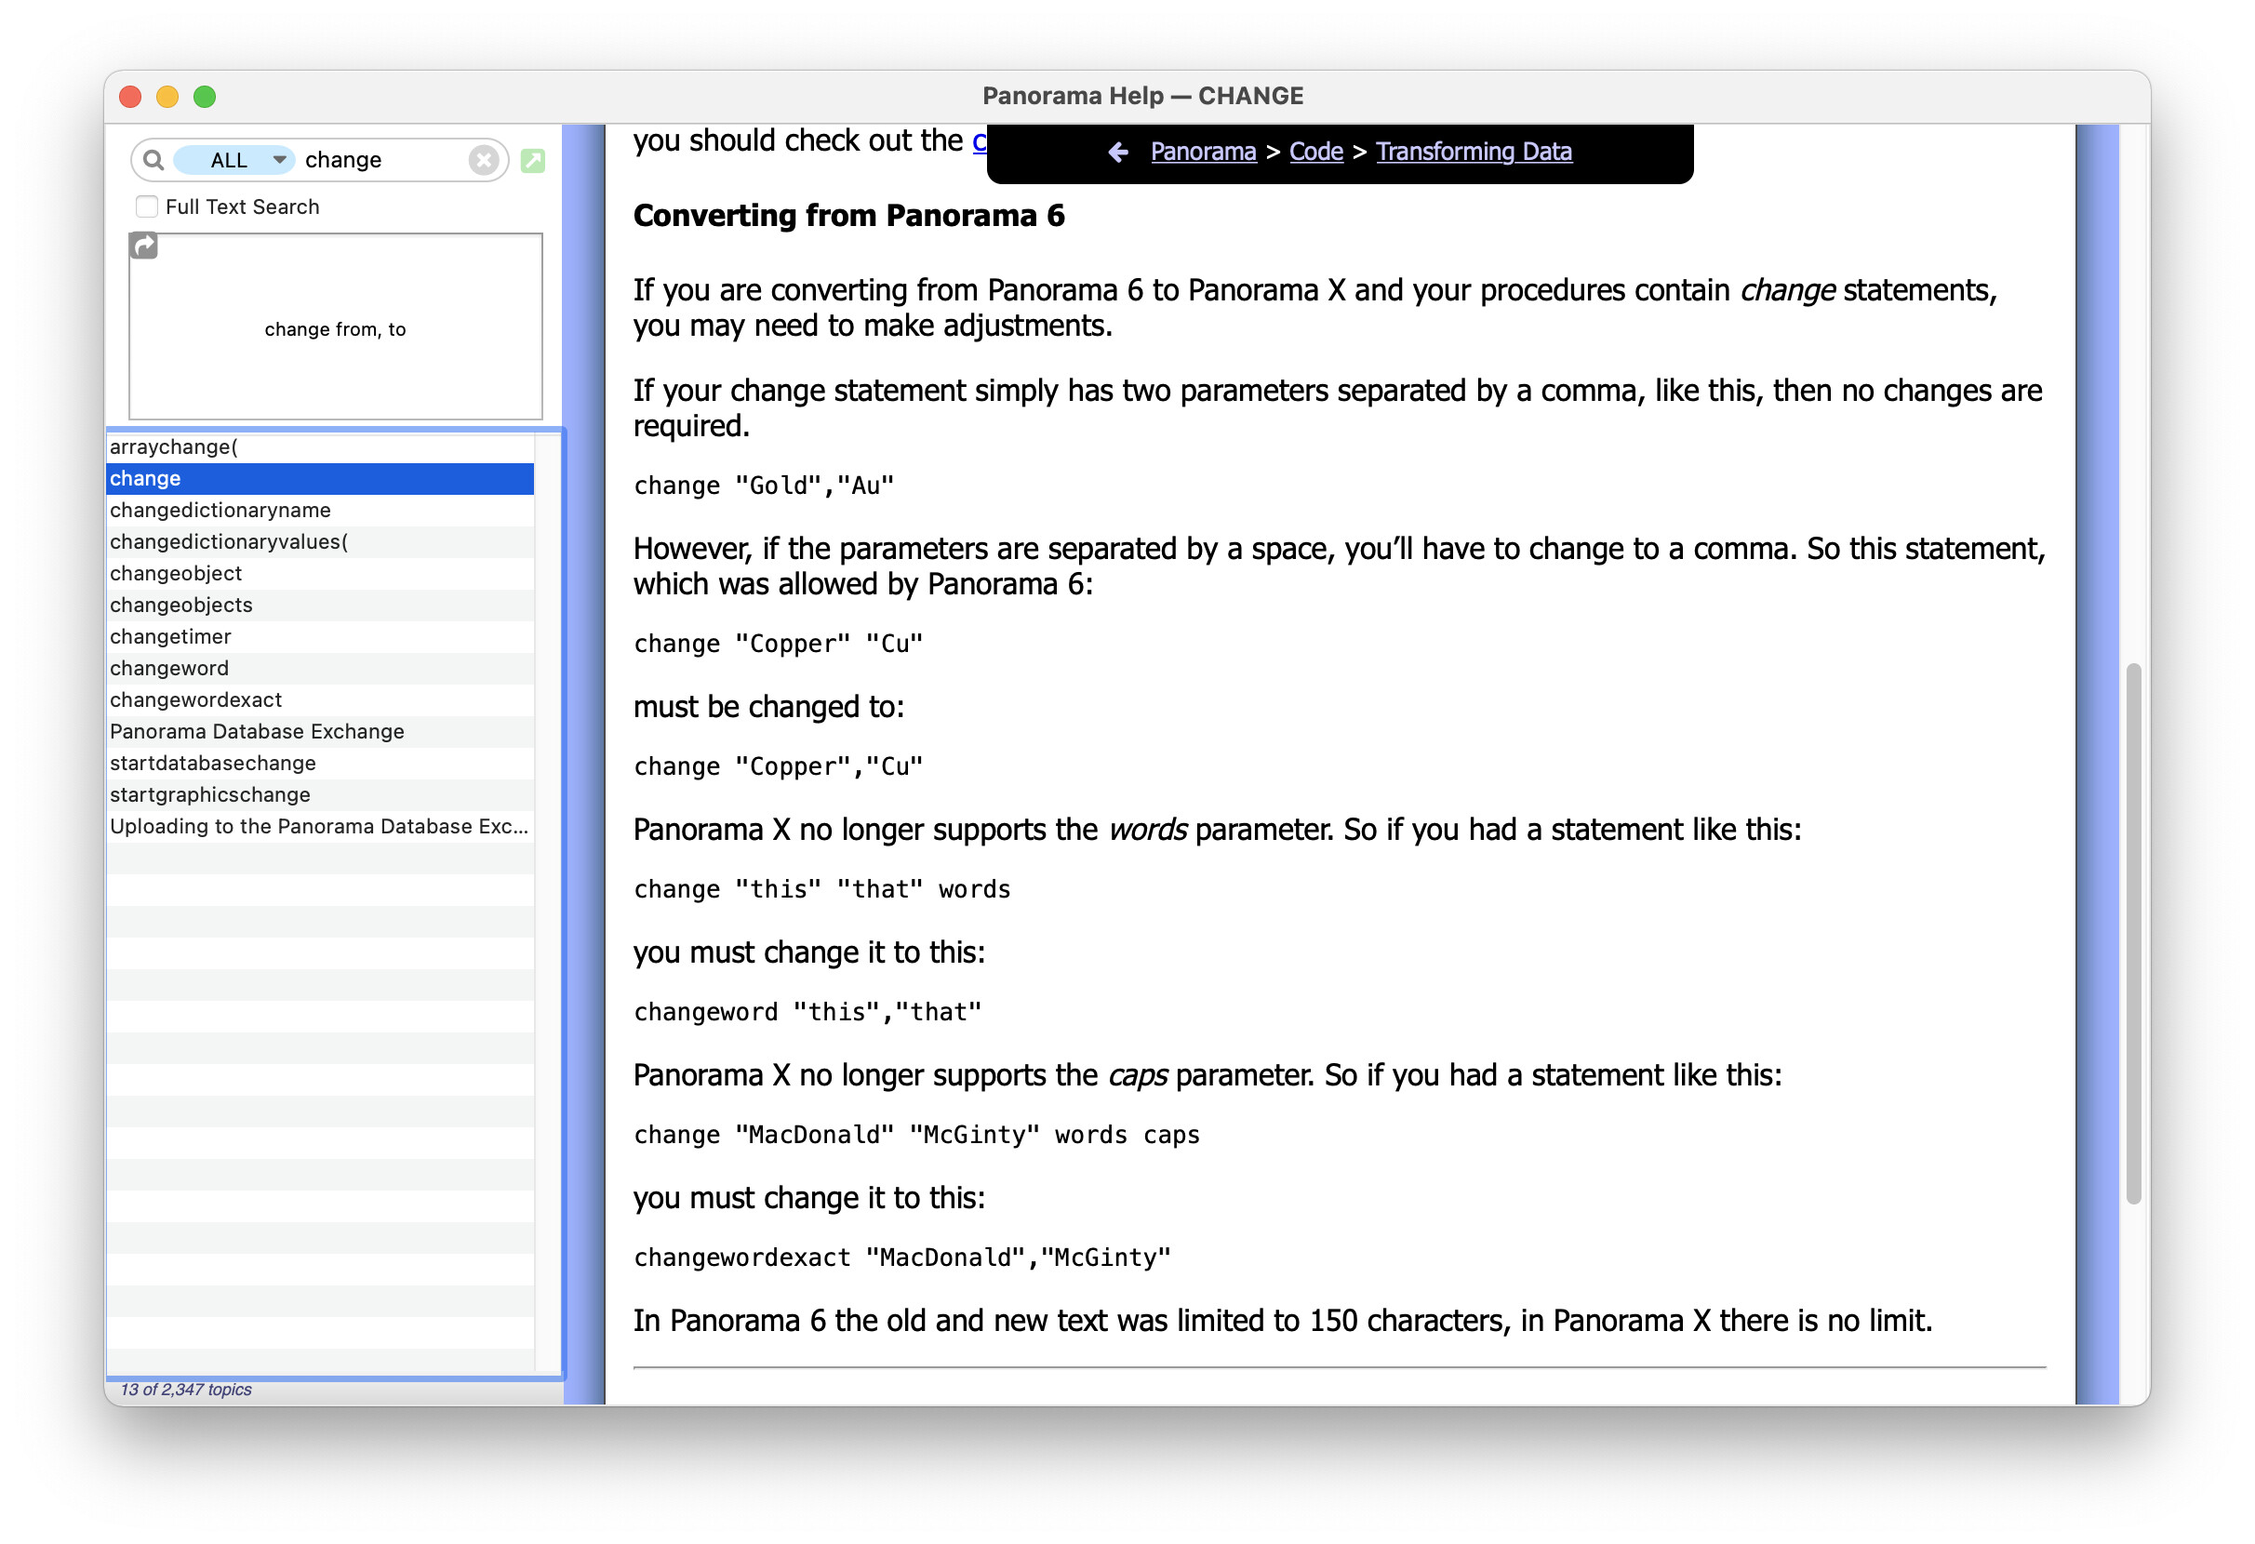Select the 'changeword' topic

click(320, 668)
